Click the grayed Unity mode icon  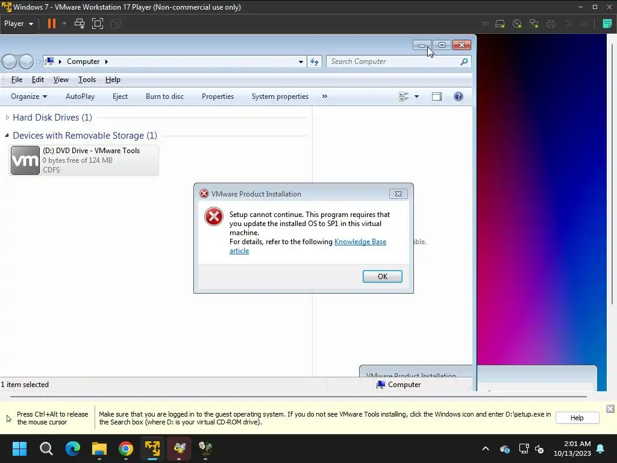pyautogui.click(x=116, y=24)
